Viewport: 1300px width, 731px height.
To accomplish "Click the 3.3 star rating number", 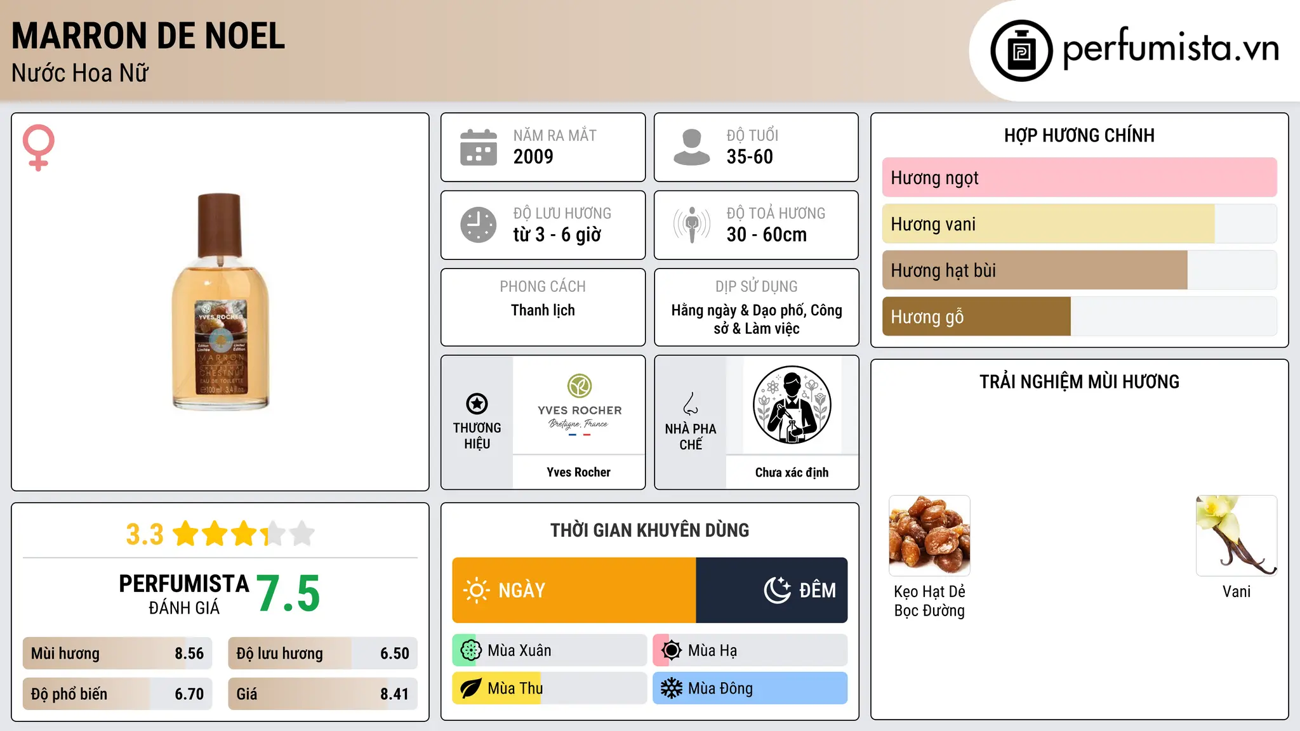I will click(x=145, y=534).
